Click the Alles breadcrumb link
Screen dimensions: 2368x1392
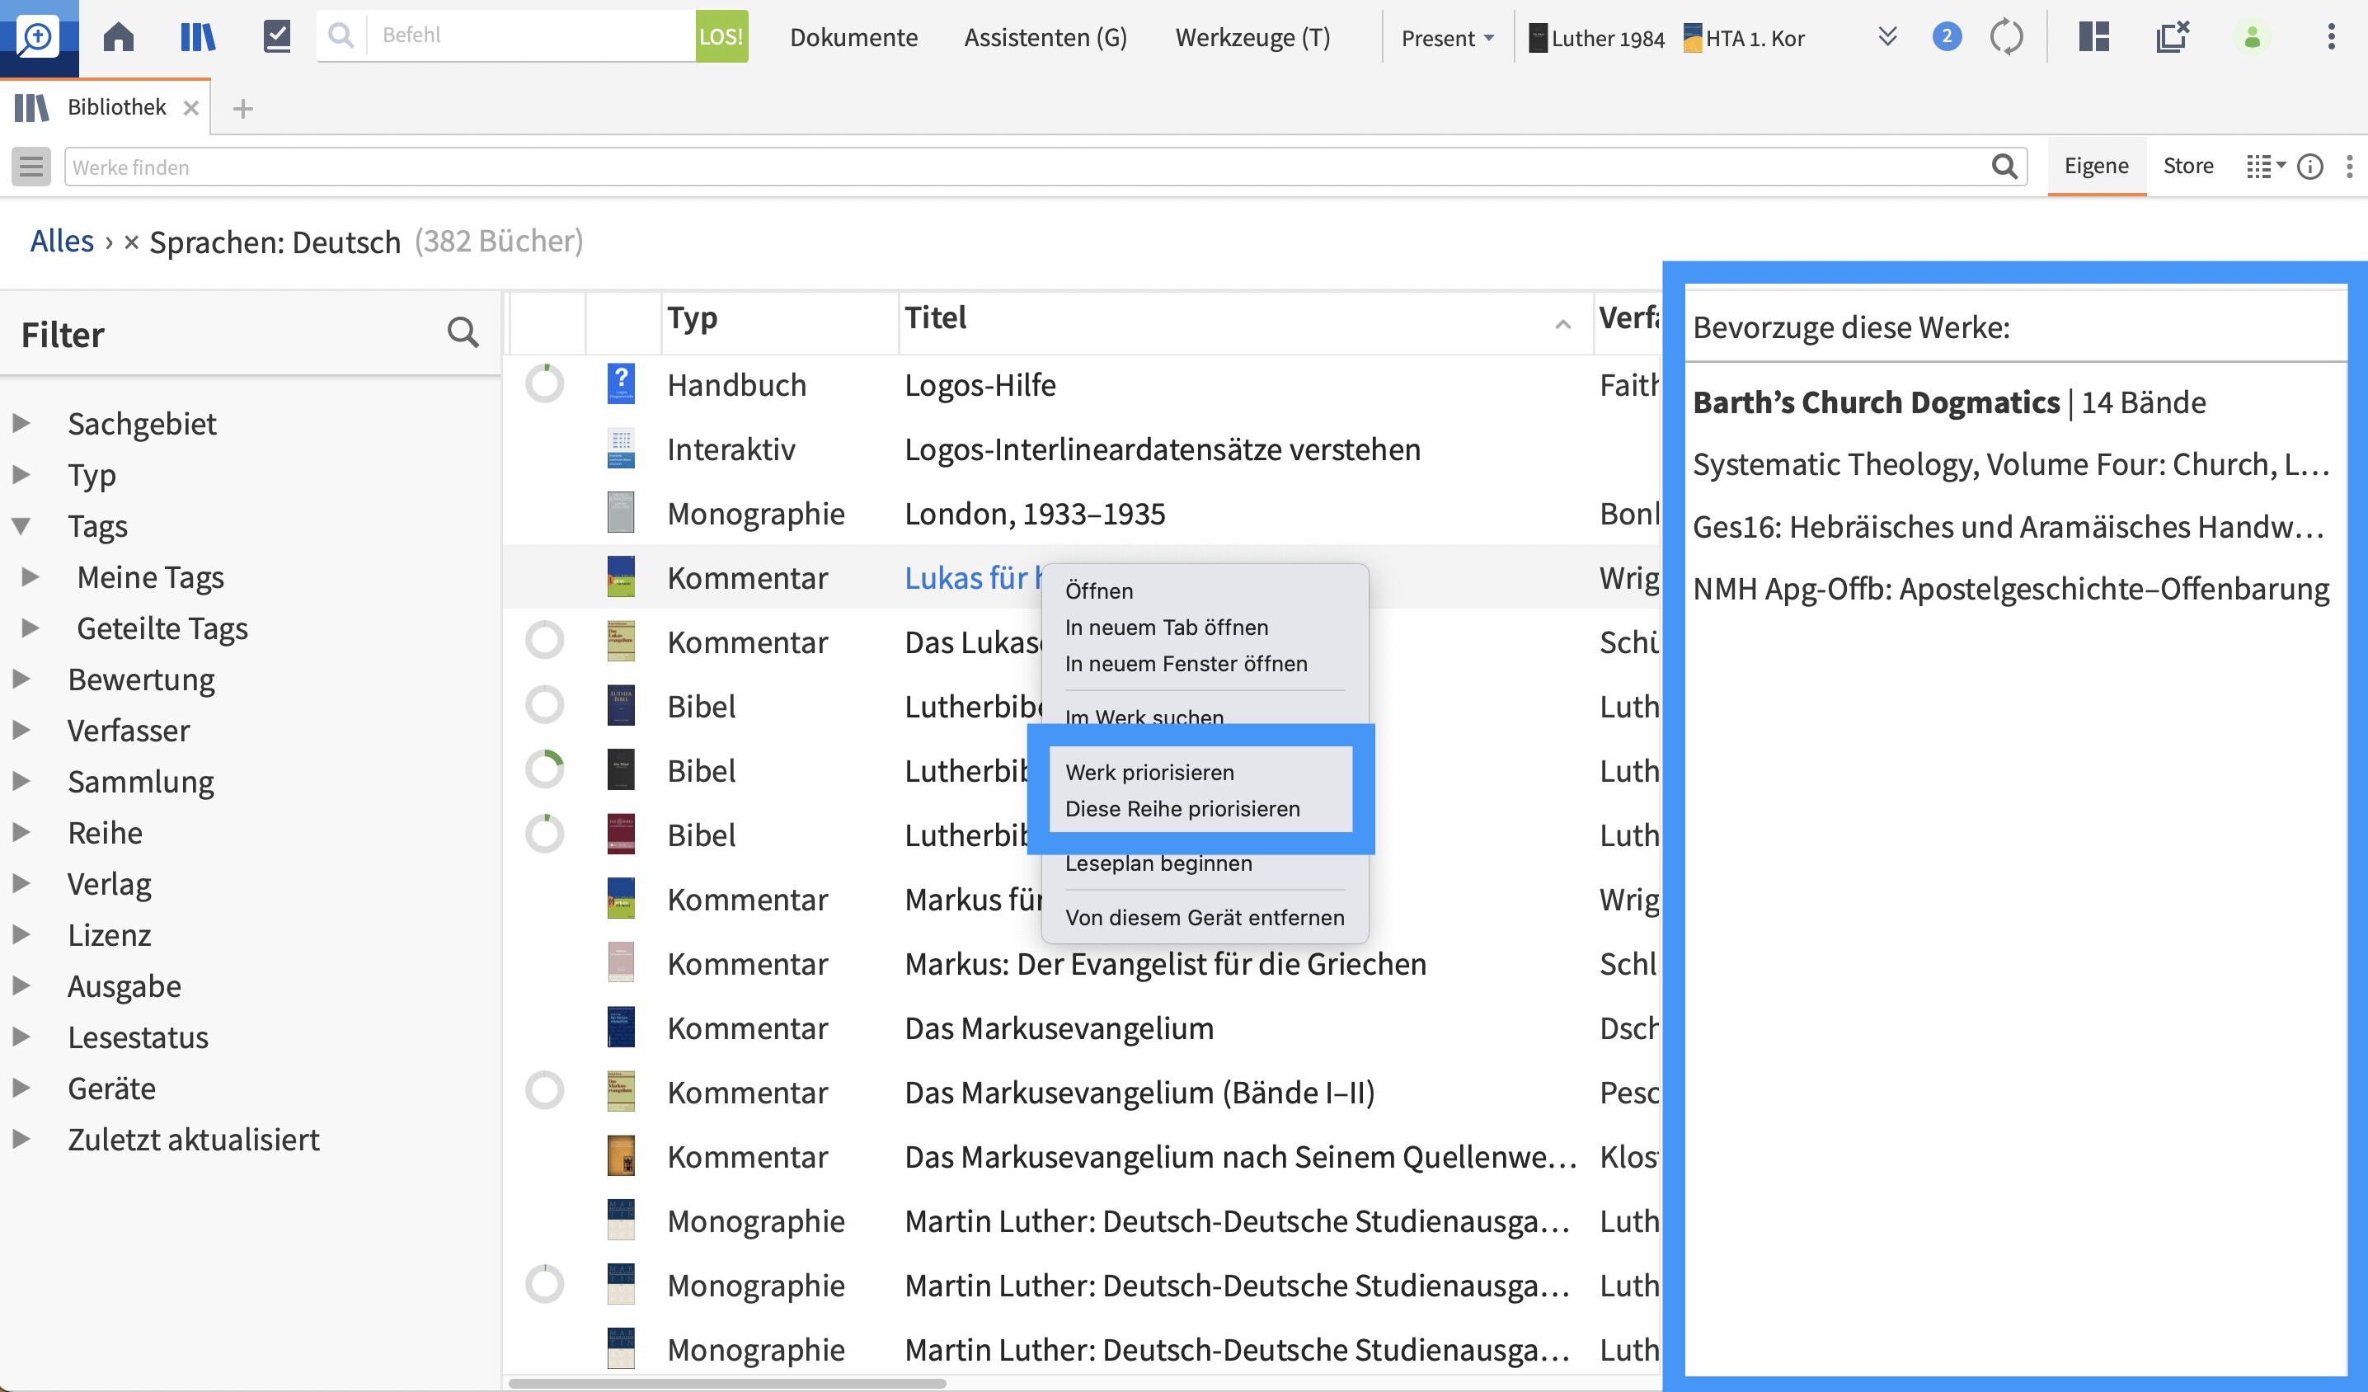62,242
